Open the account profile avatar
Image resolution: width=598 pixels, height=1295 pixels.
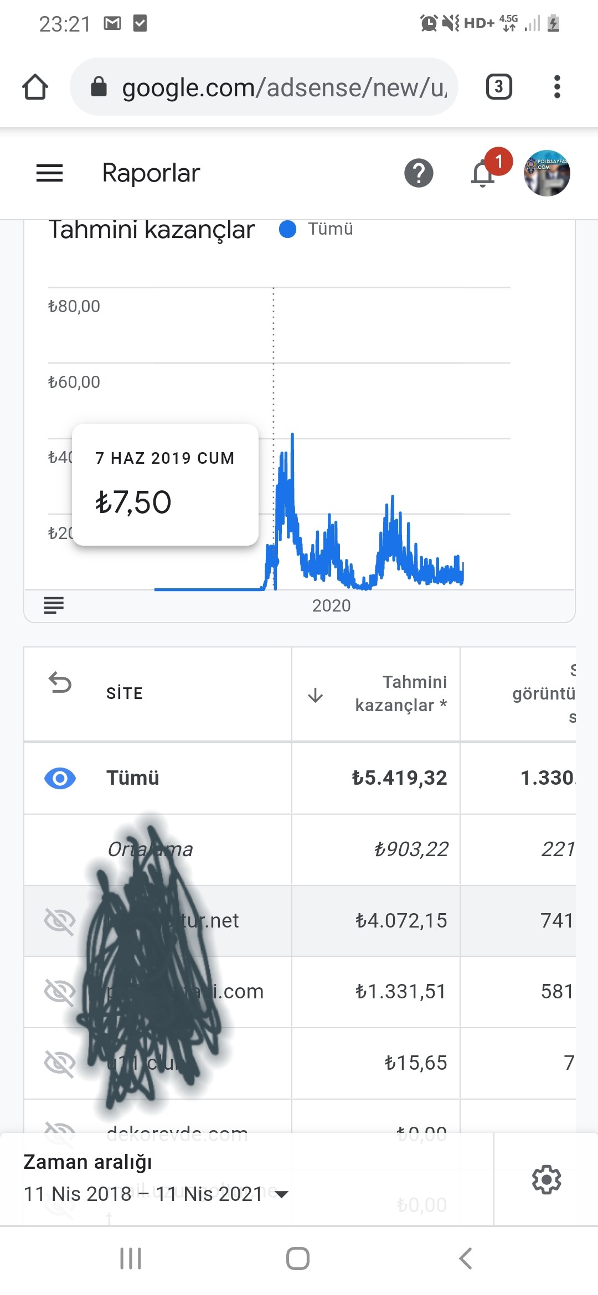point(547,173)
